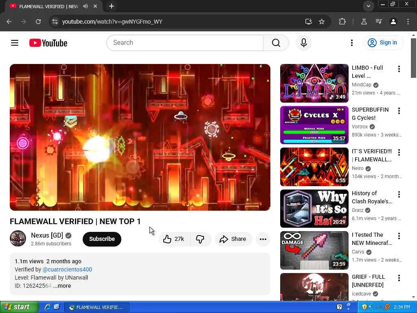Install app icon in address bar
The height and width of the screenshot is (313, 417).
pos(309,22)
